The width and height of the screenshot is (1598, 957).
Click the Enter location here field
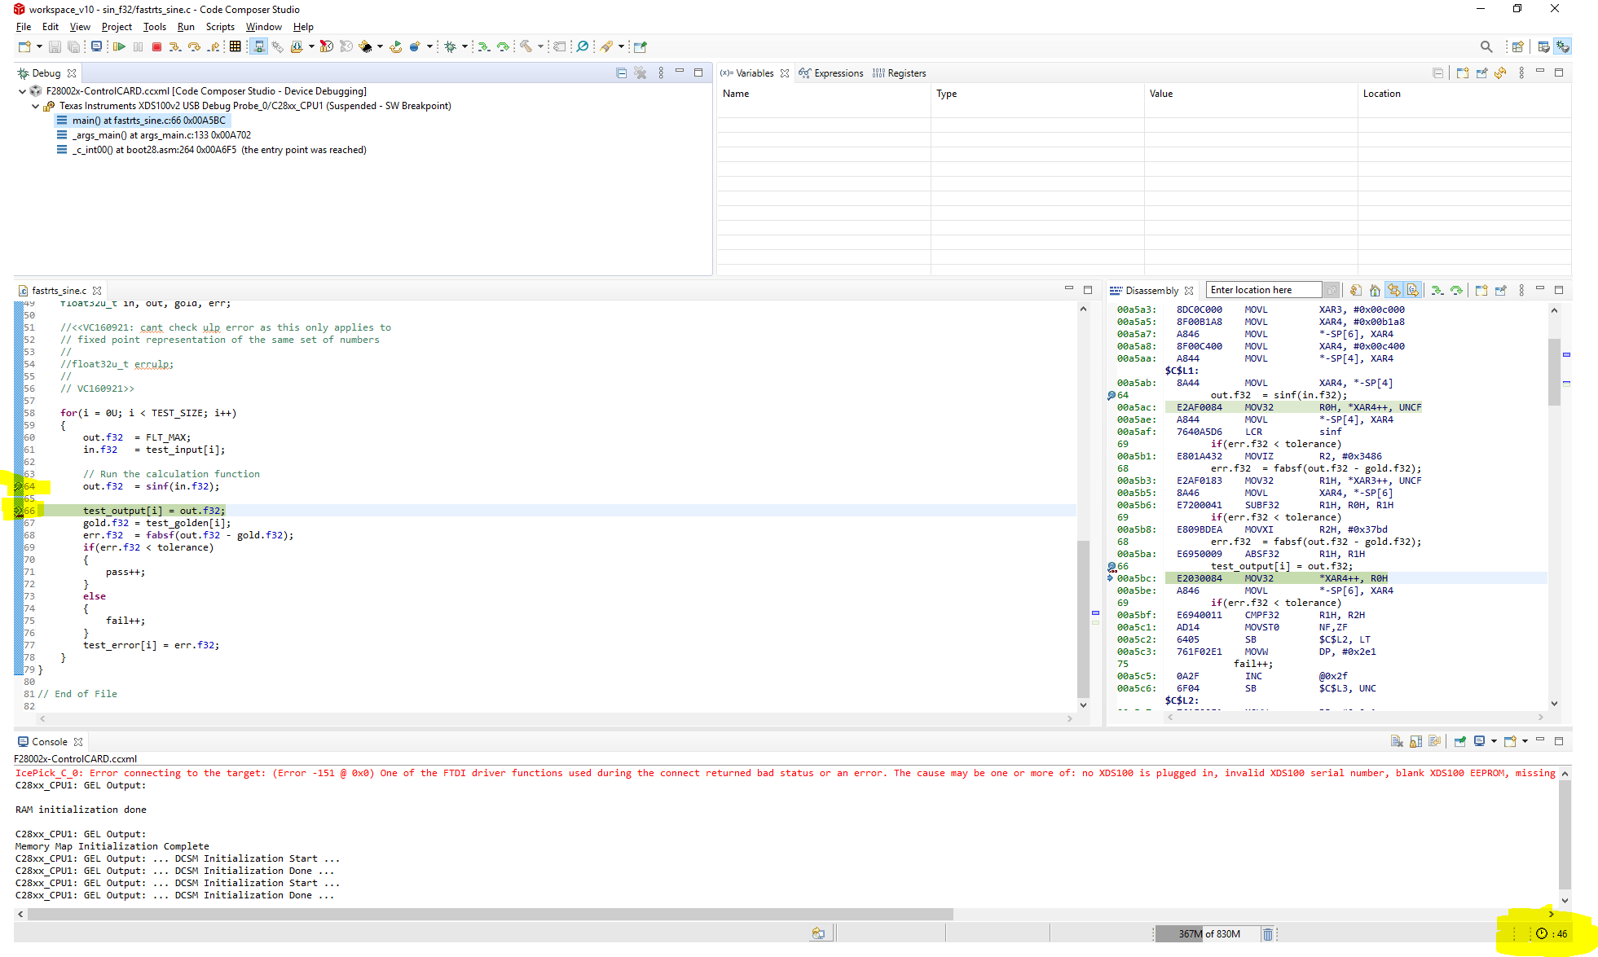tap(1262, 290)
